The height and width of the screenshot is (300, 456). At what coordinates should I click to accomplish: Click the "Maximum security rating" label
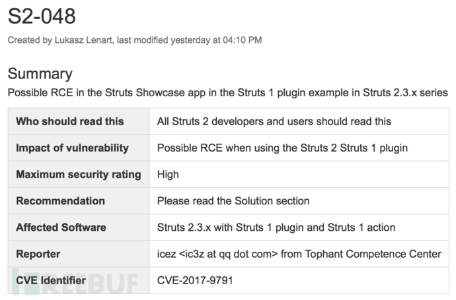click(x=79, y=174)
